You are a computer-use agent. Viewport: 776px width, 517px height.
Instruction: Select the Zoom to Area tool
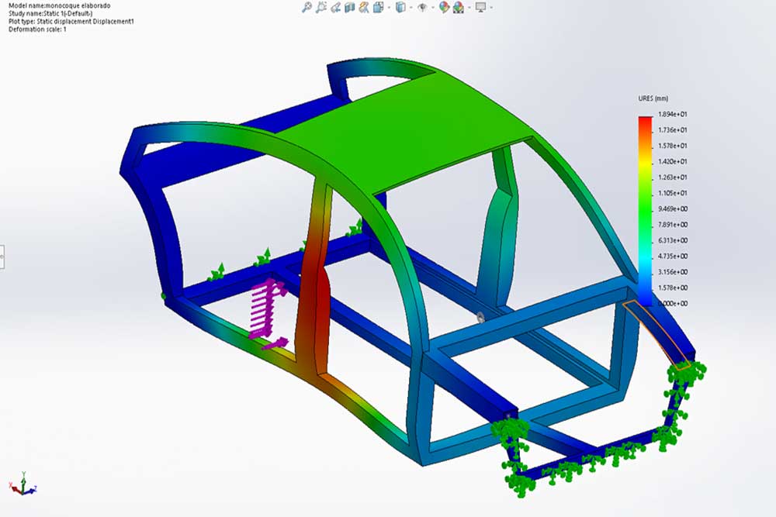[x=321, y=8]
